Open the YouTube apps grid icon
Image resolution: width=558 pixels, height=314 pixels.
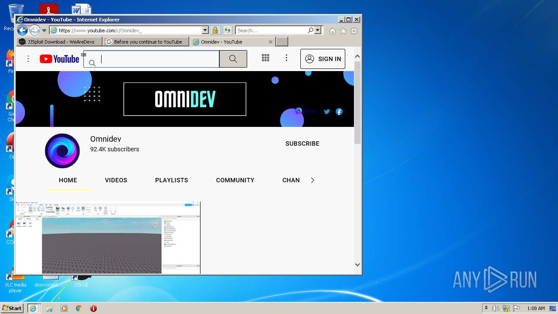[265, 58]
